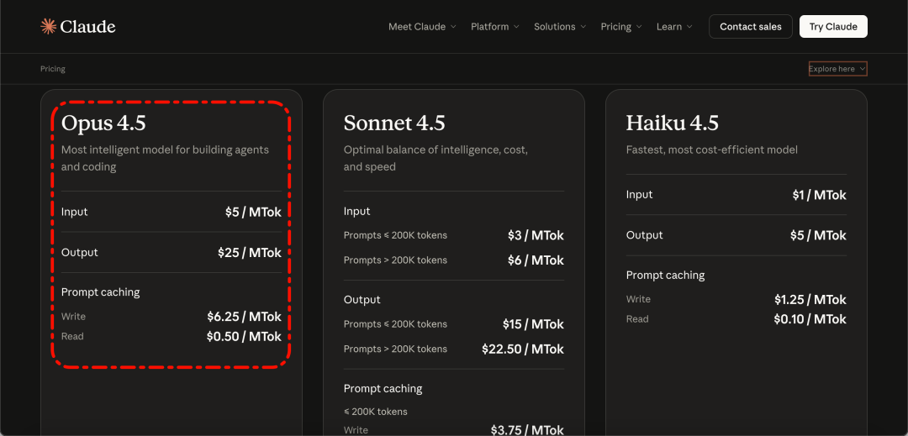This screenshot has width=908, height=436.
Task: Open the Learn dropdown menu
Action: [x=674, y=27]
